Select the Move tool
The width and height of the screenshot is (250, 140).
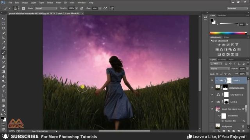(x=4, y=19)
